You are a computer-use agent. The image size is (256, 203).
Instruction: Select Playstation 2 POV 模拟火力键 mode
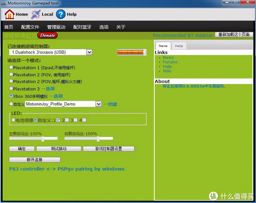pos(11,81)
